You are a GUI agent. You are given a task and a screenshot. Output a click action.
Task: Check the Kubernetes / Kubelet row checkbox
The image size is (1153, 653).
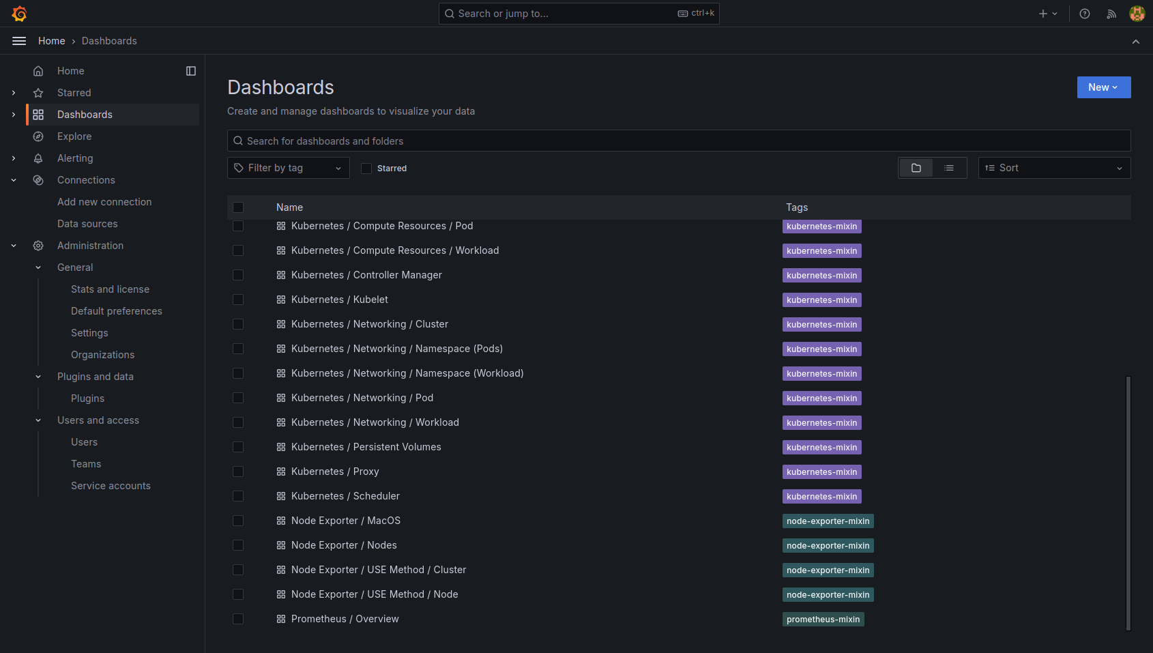click(238, 300)
